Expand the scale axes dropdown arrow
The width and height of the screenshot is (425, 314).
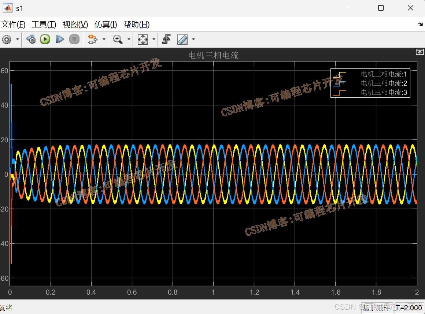click(x=154, y=40)
